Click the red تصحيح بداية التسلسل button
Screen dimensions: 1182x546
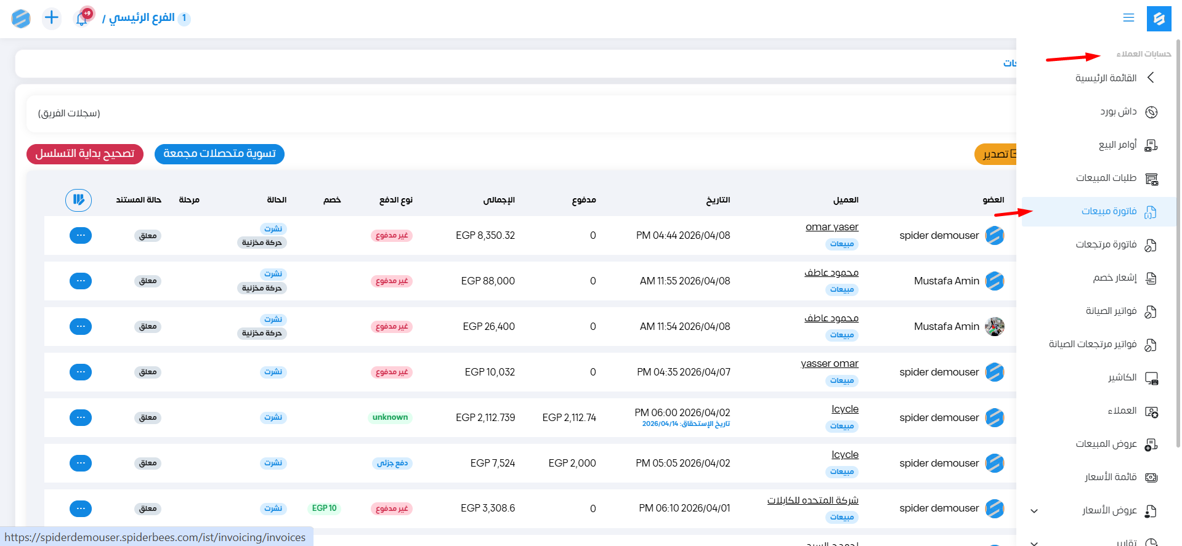pos(85,154)
